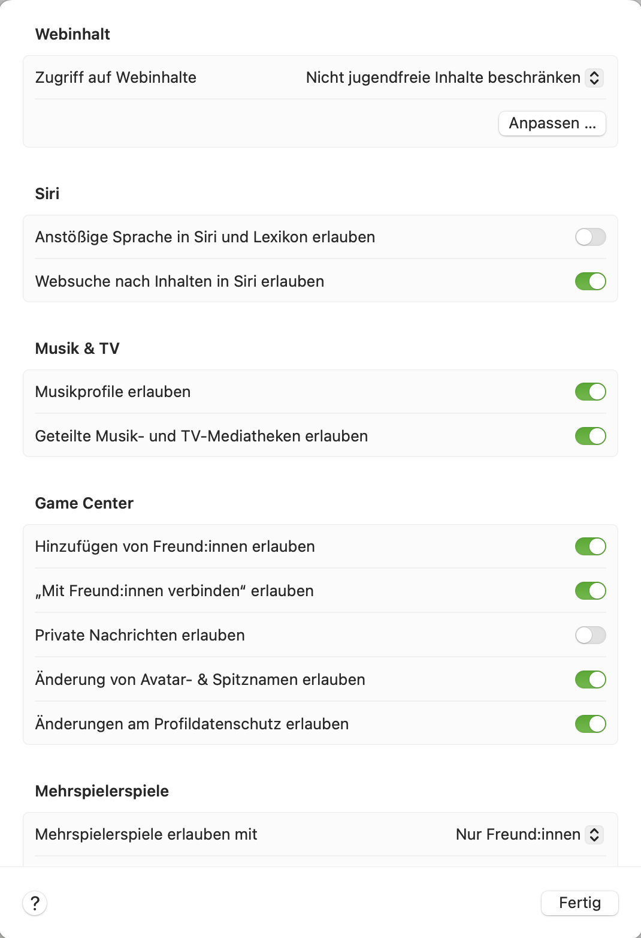
Task: Click the Webinhalt section heading
Action: pos(72,34)
